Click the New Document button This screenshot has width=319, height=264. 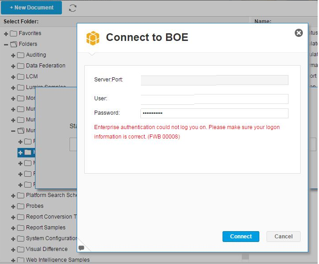(x=31, y=8)
